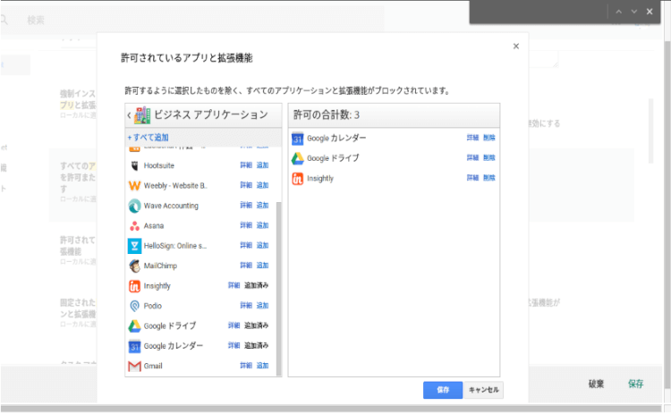Click +すべて追加 link
This screenshot has height=414, width=671.
(148, 138)
